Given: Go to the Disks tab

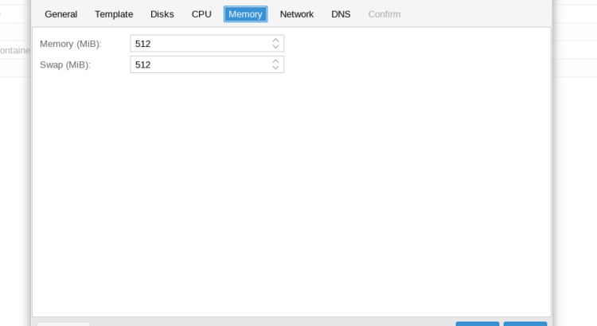Looking at the screenshot, I should [x=162, y=14].
